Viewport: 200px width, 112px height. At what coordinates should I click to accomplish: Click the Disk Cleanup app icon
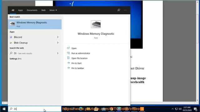[11, 43]
